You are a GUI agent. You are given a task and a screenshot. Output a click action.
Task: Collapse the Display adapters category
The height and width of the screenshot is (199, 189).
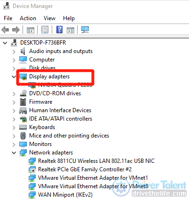[x=14, y=77]
